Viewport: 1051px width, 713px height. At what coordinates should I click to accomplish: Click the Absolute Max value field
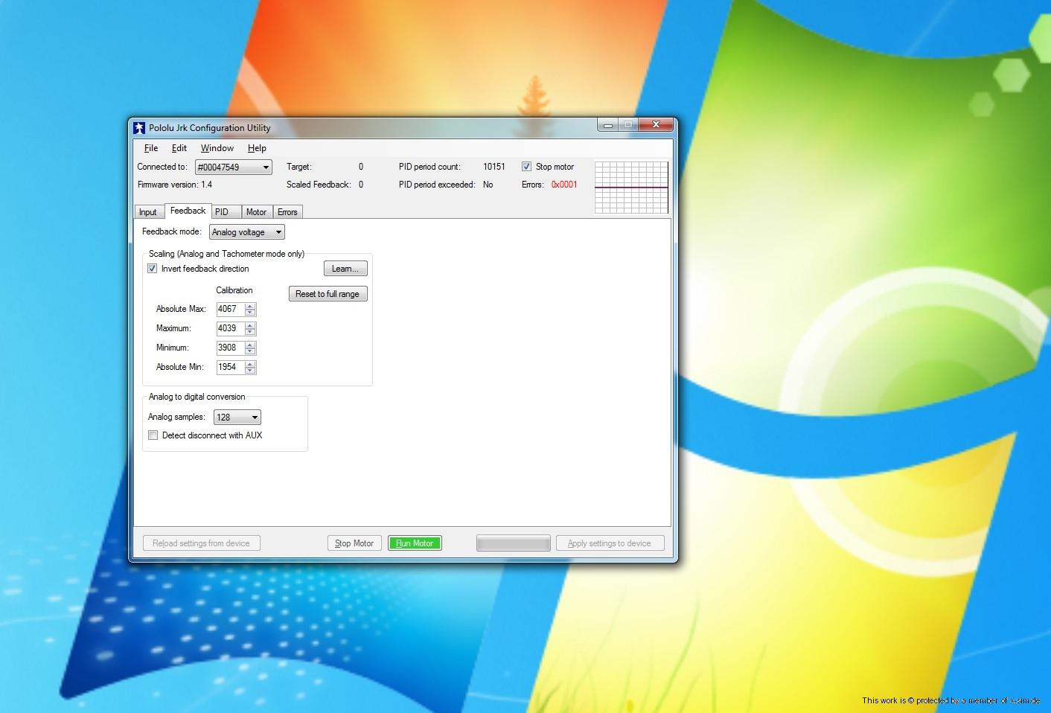pos(229,309)
